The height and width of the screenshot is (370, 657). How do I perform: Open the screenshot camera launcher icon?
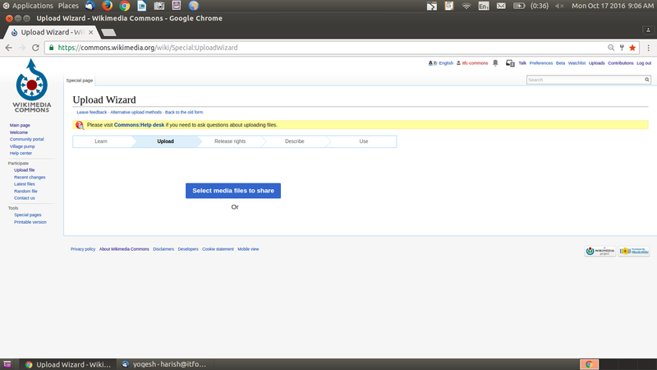[x=159, y=6]
